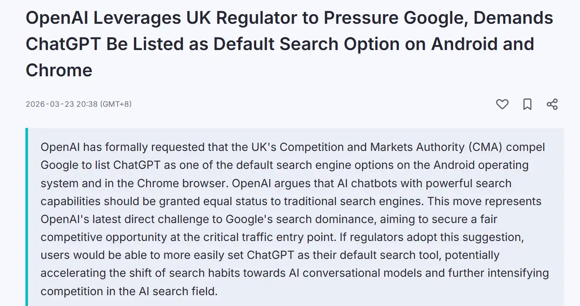Click "Chrome" on the headline's last line
Image resolution: width=580 pixels, height=306 pixels.
tap(59, 70)
